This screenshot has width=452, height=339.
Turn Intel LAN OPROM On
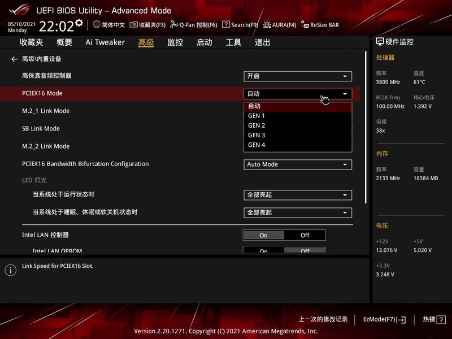point(263,250)
